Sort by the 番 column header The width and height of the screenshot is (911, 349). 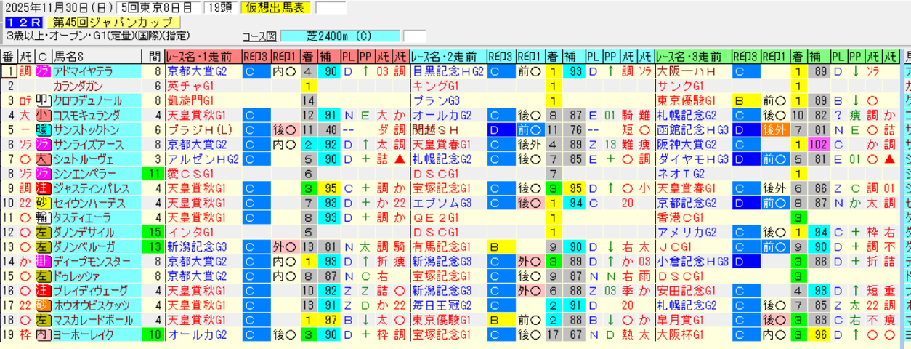[x=9, y=57]
